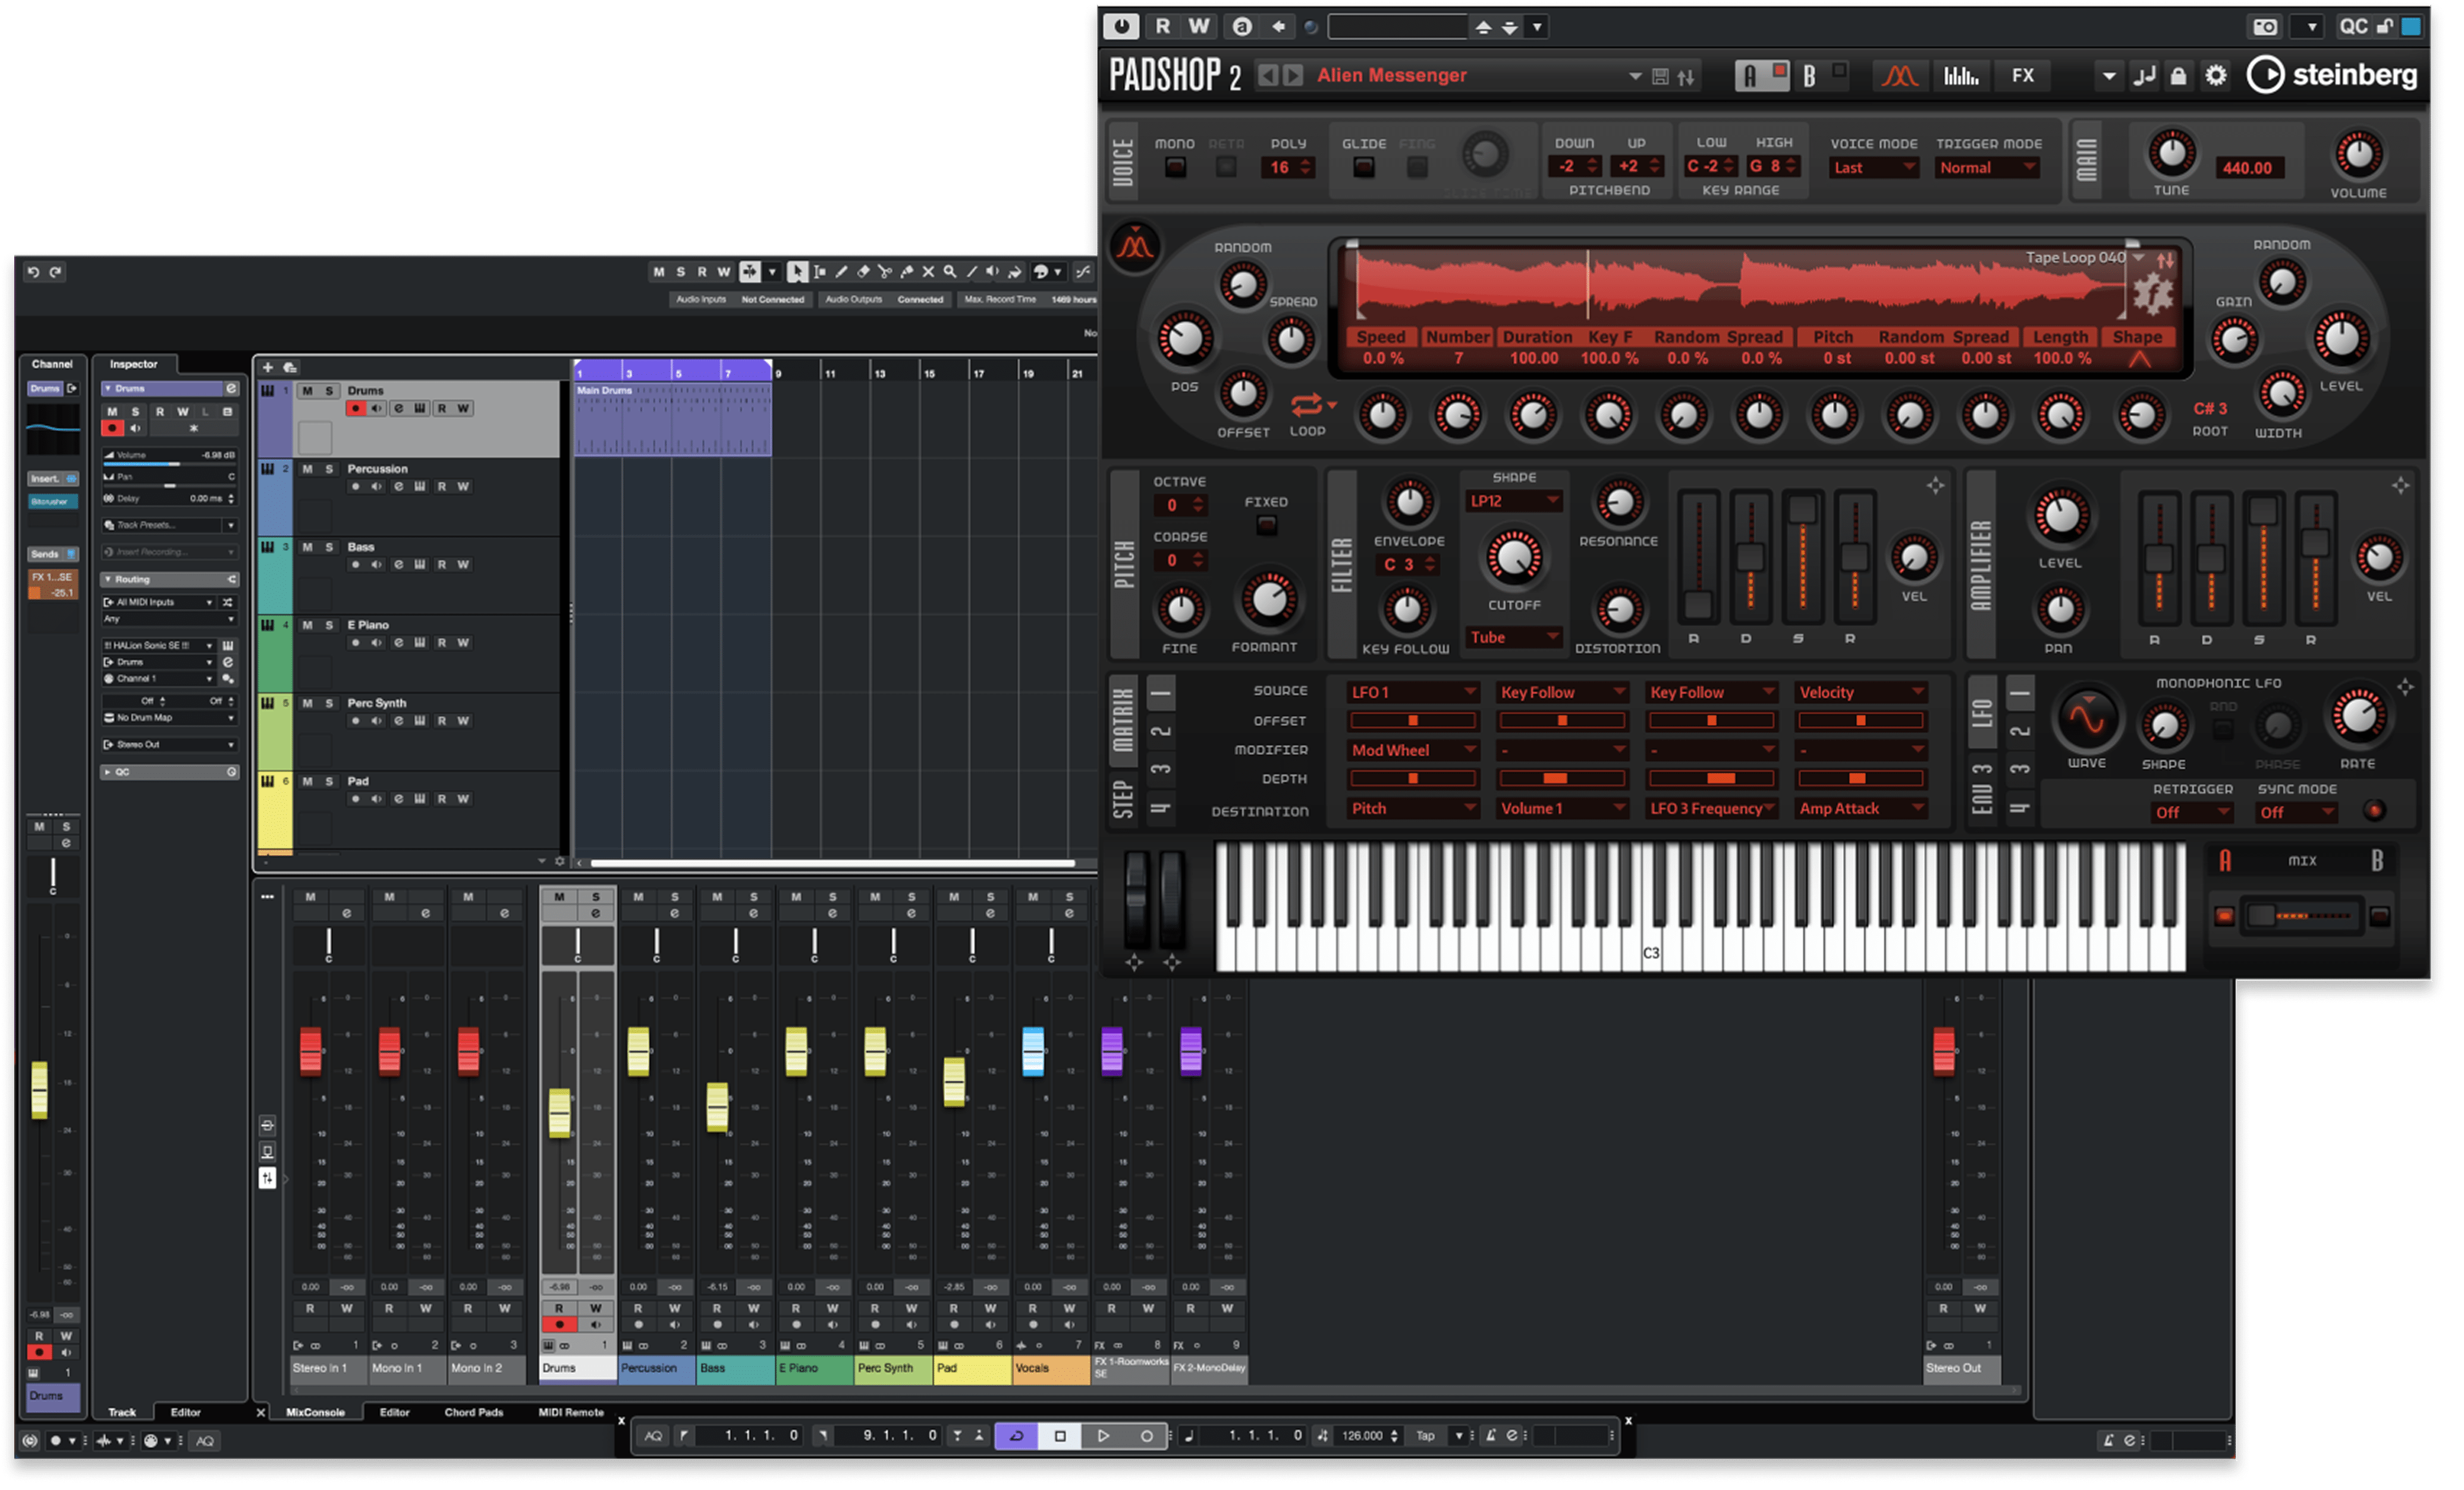Open the Voice Mode Last dropdown
Image resolution: width=2464 pixels, height=1490 pixels.
tap(1874, 168)
